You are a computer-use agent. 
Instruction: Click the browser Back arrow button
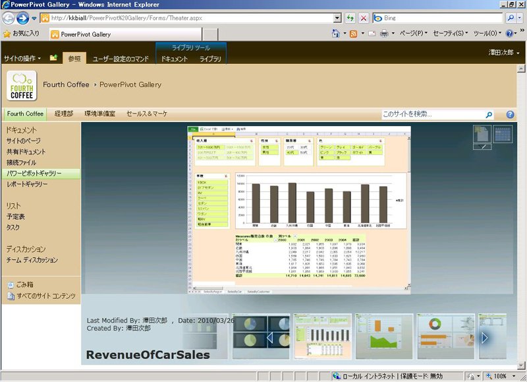pyautogui.click(x=9, y=18)
